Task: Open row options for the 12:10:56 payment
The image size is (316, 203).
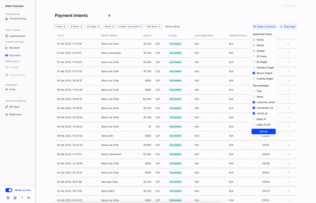Action: coord(288,44)
